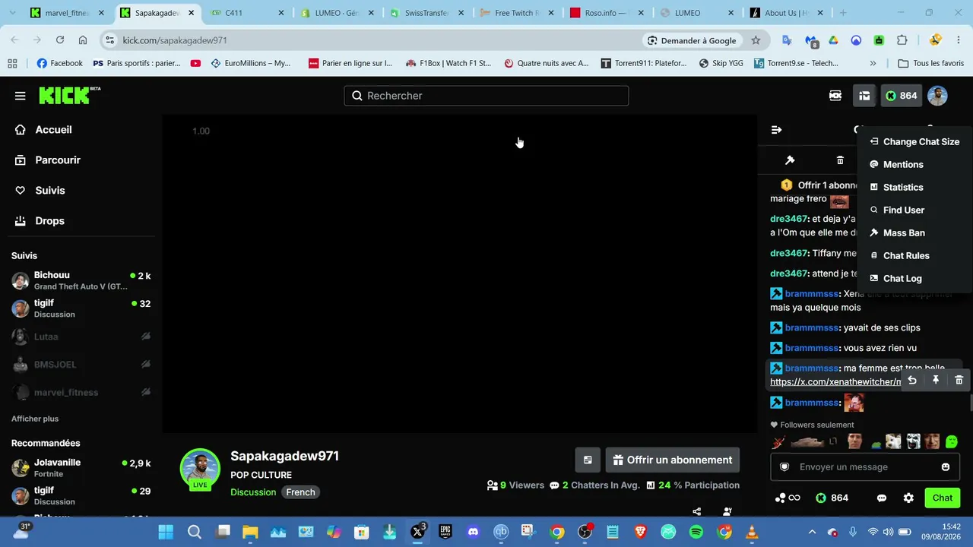Click the KICK logo
The width and height of the screenshot is (973, 547).
coord(69,95)
